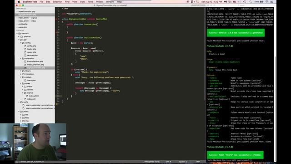Viewport: 291px width, 164px height.
Task: Collapse the config folder in the sidebar
Action: click(x=21, y=43)
